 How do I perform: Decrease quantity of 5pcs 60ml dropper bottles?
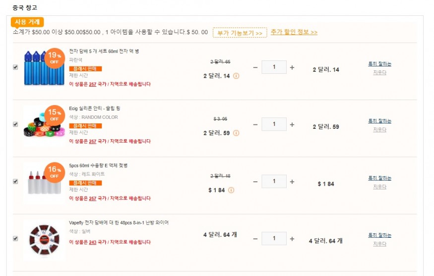pyautogui.click(x=255, y=182)
